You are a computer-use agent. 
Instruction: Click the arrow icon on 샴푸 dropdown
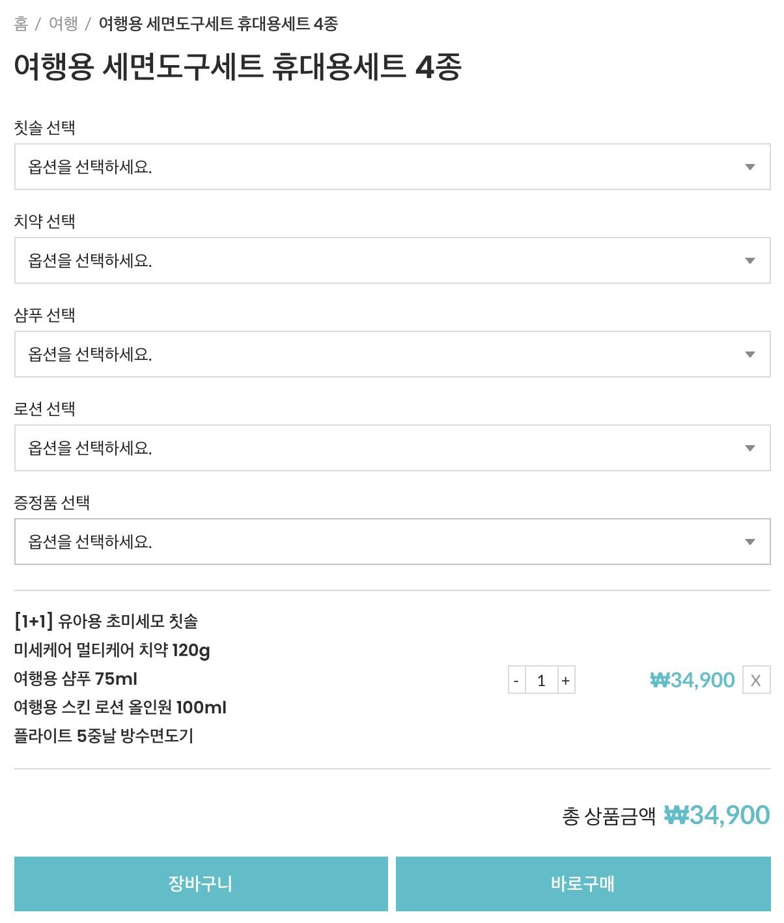[x=750, y=355]
